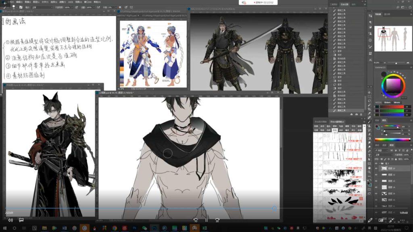
Task: Select the Type tool in toolbar
Action: (369, 155)
